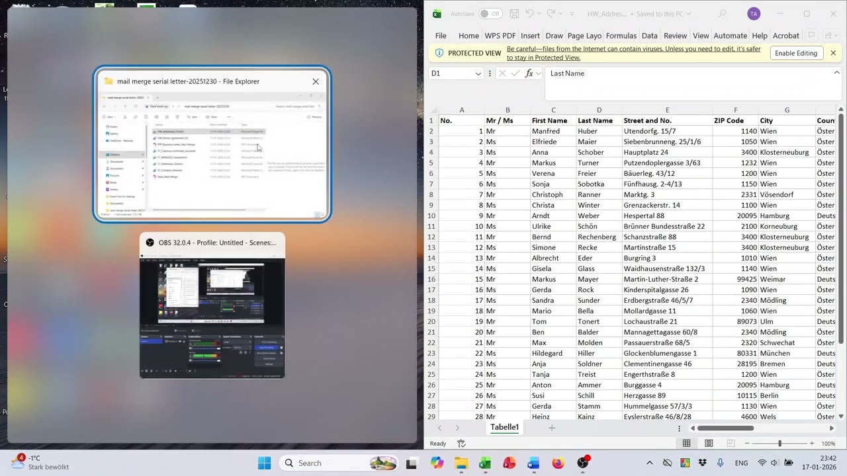Open the Firefox taskbar icon
Screen dimensions: 847x476
pyautogui.click(x=558, y=463)
